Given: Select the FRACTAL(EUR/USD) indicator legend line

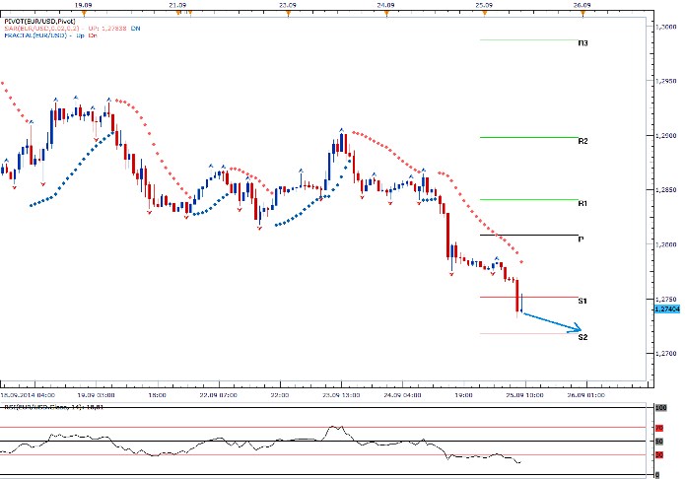Looking at the screenshot, I should 50,34.
